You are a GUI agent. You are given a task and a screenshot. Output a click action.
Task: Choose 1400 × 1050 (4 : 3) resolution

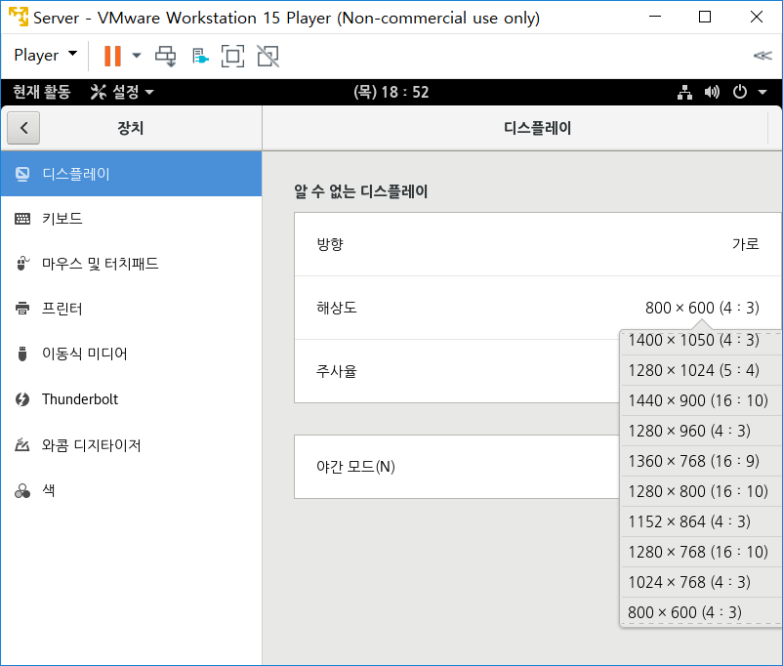[x=701, y=341]
